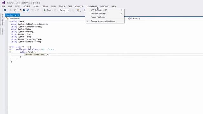Open the WINDOW menu
This screenshot has height=114, width=203.
coord(104,6)
